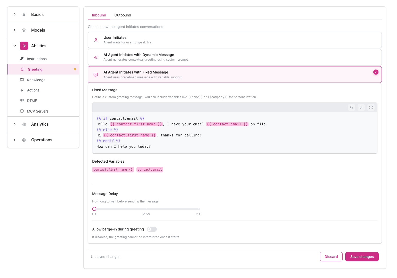The image size is (397, 278).
Task: Select the User Initiates conversation mode
Action: tap(234, 40)
